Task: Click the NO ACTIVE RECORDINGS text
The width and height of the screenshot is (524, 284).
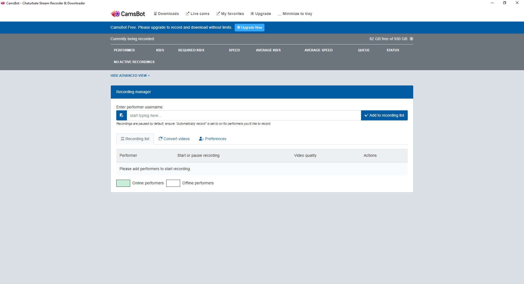Action: click(134, 62)
